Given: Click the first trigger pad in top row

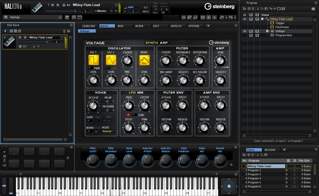Looking at the screenshot, I should tap(14, 152).
